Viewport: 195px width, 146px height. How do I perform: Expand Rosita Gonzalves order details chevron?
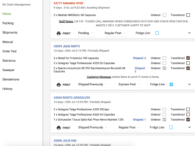pyautogui.click(x=189, y=127)
